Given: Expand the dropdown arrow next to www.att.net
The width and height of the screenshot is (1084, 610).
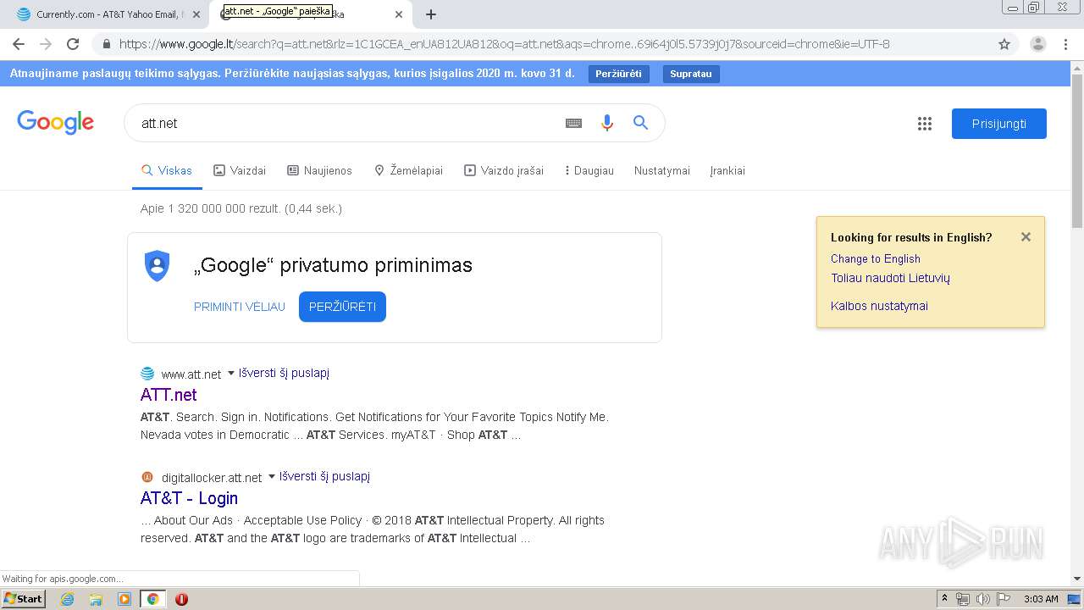Looking at the screenshot, I should coord(230,373).
